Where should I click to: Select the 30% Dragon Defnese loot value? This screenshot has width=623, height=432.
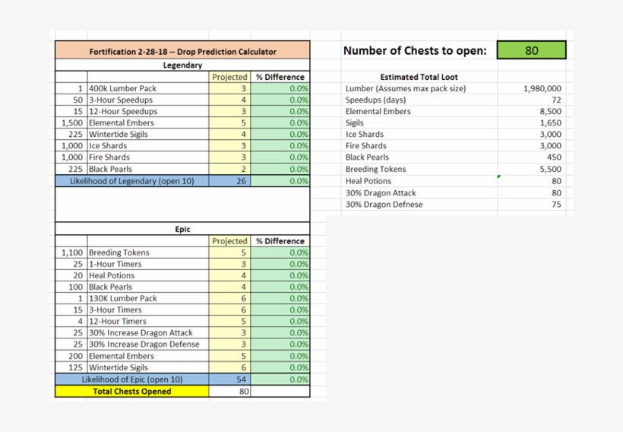coord(532,205)
